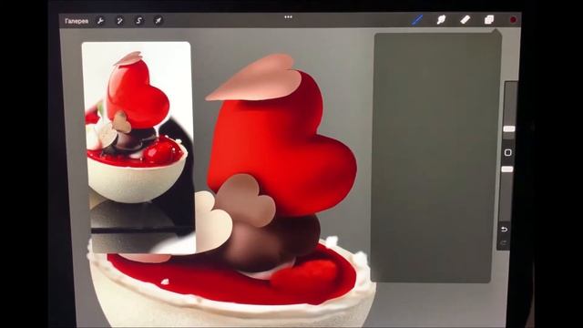Select the Brush tool
Viewport: 583px width, 328px height.
coord(417,20)
